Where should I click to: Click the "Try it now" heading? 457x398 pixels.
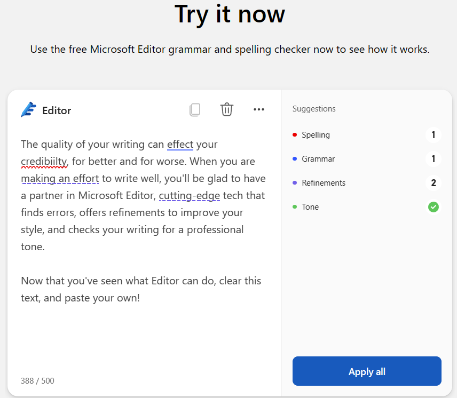(x=230, y=14)
